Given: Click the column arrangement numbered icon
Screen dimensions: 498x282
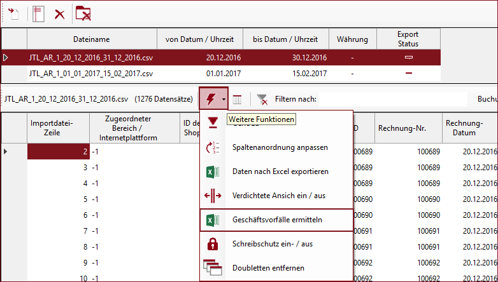Looking at the screenshot, I should tap(213, 147).
